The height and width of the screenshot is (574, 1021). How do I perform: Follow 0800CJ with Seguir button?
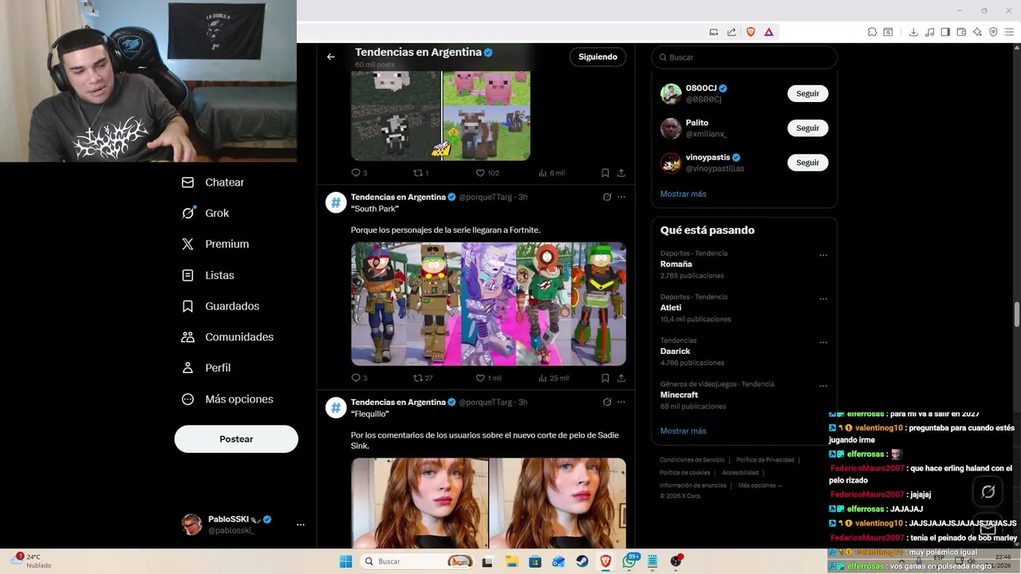[807, 93]
